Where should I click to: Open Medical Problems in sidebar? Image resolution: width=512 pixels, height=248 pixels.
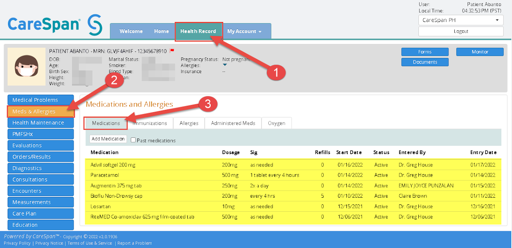click(41, 100)
